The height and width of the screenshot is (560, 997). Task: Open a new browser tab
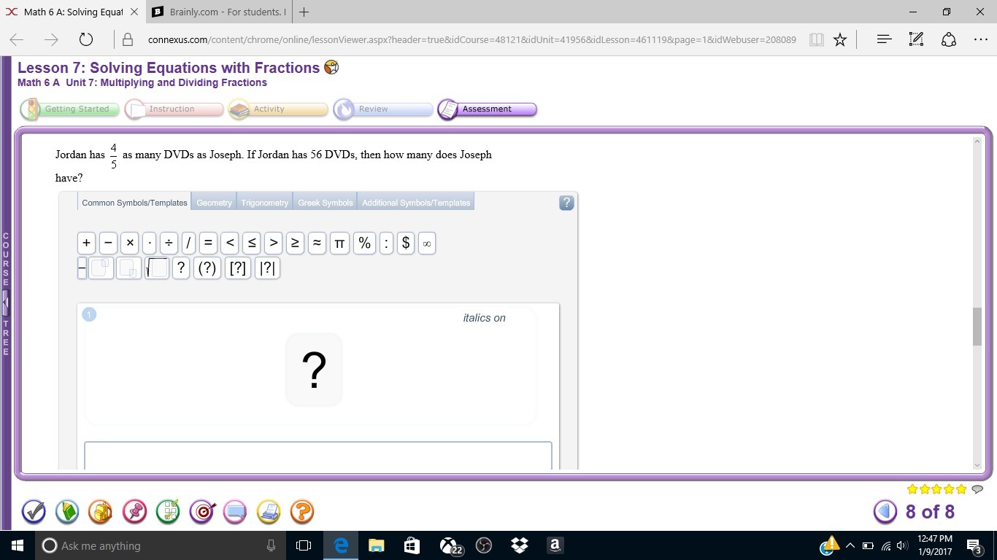click(304, 12)
